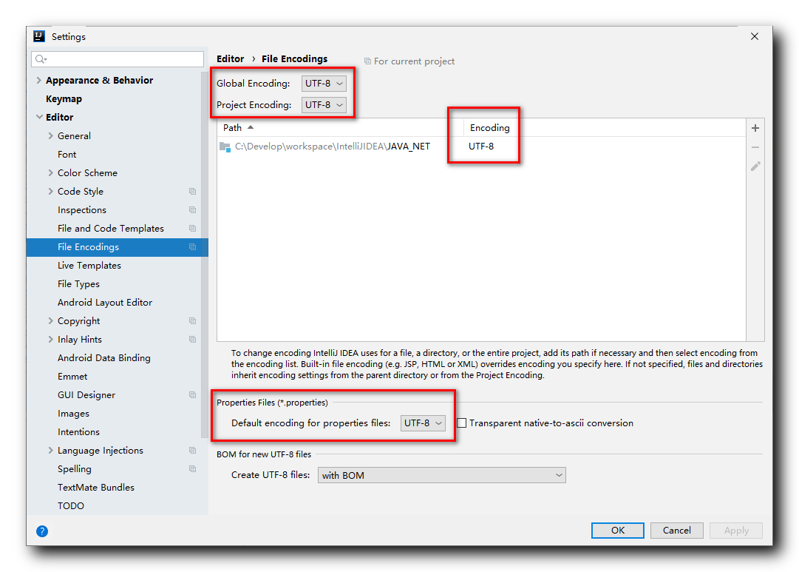Image resolution: width=799 pixels, height=572 pixels.
Task: Select the Images settings page
Action: (x=73, y=414)
